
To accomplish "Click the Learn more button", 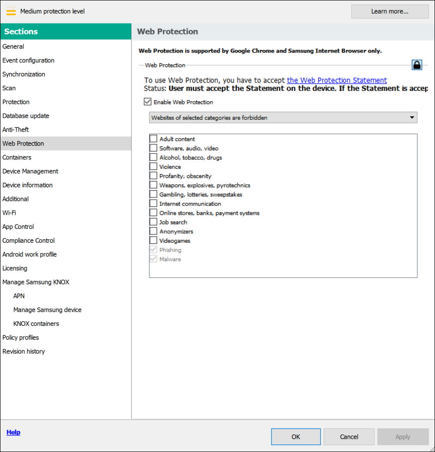I will click(x=389, y=11).
